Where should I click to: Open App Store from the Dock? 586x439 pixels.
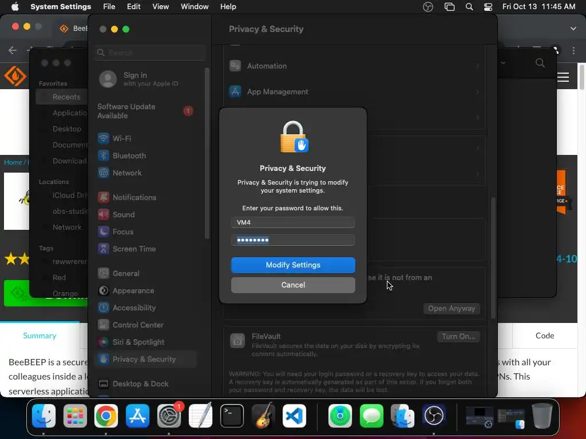point(137,416)
